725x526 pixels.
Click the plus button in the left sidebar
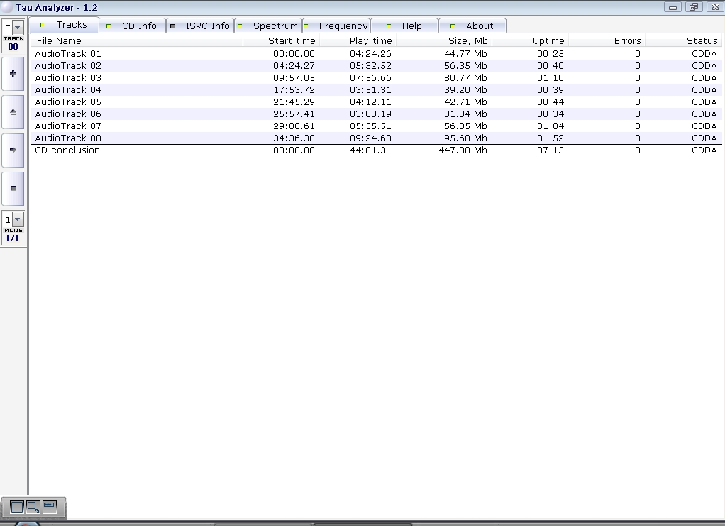tap(13, 74)
